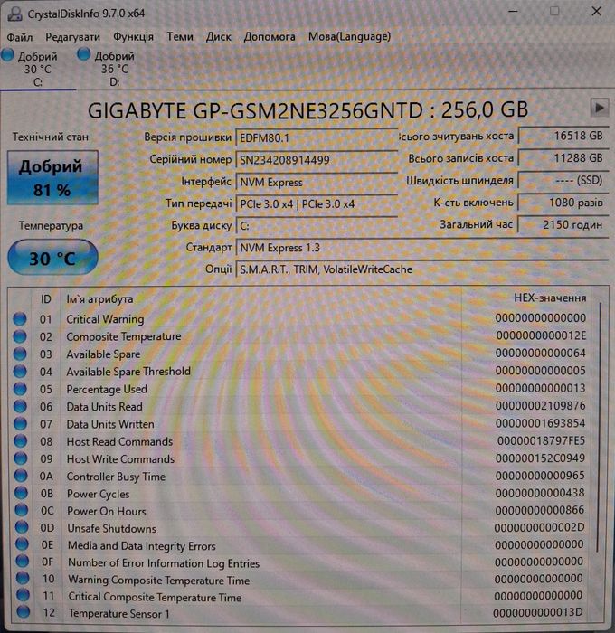Image resolution: width=615 pixels, height=633 pixels.
Task: Click power on hours value 2150 годин
Action: tap(563, 224)
